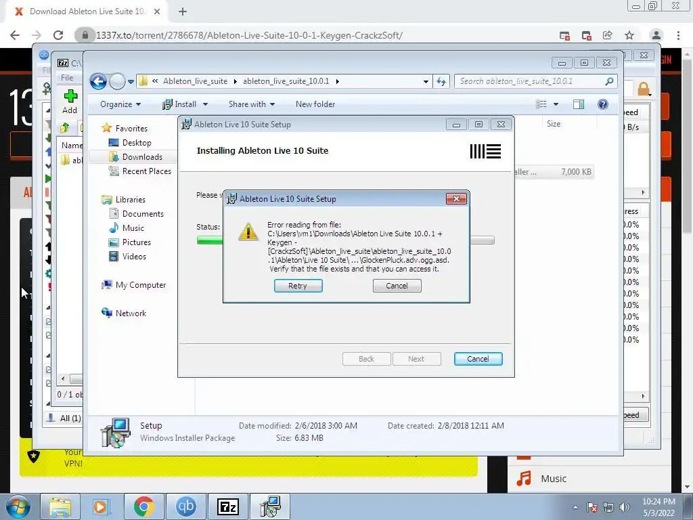This screenshot has height=520, width=693.
Task: Open the recent locations dropdown arrow
Action: 131,82
